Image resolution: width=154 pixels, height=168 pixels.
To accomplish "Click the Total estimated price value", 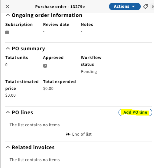I will tap(10, 95).
